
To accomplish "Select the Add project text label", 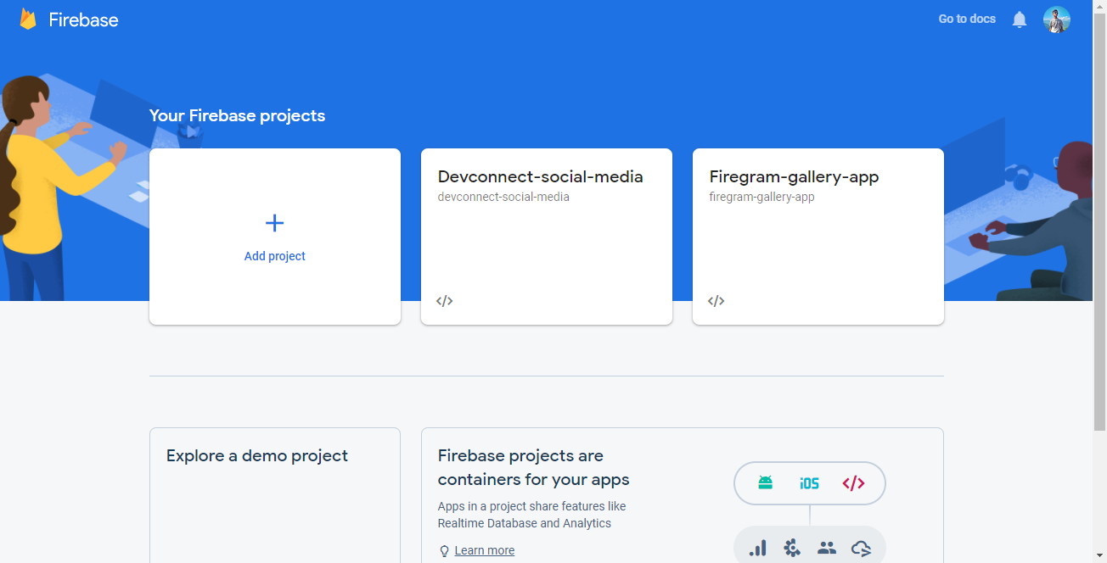I will [x=275, y=256].
